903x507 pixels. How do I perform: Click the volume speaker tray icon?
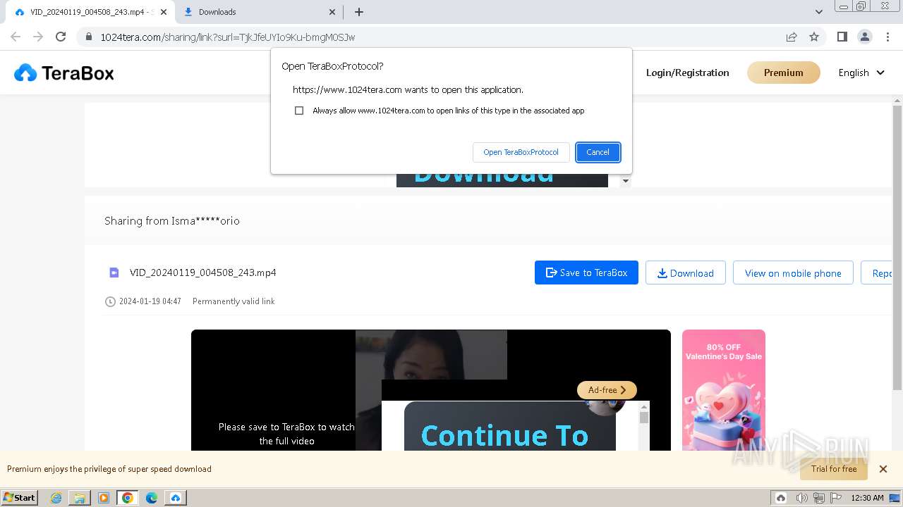pyautogui.click(x=801, y=498)
